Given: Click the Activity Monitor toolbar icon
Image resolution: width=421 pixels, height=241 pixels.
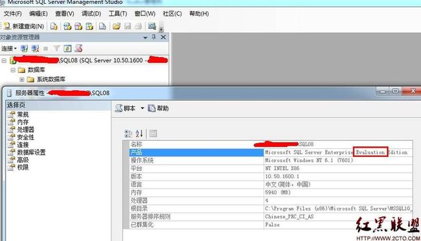Looking at the screenshot, I should pos(152,26).
